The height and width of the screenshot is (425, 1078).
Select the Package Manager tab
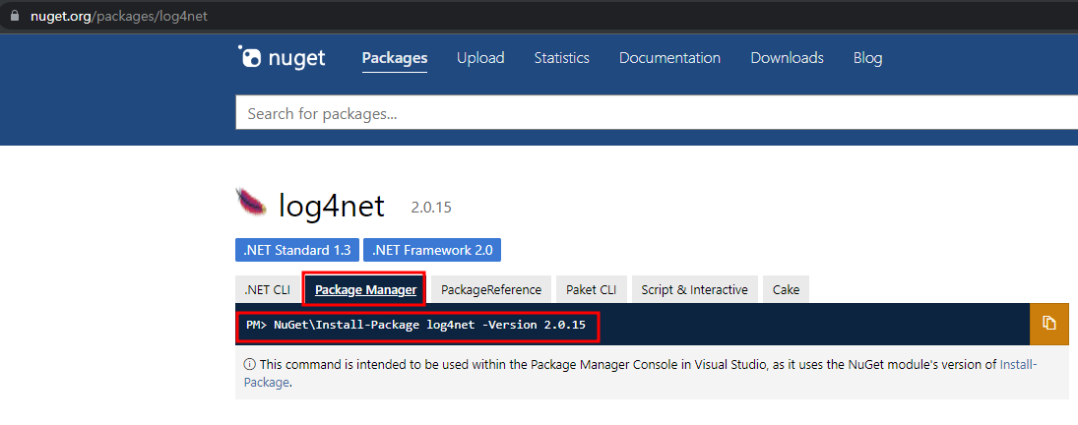(x=365, y=290)
